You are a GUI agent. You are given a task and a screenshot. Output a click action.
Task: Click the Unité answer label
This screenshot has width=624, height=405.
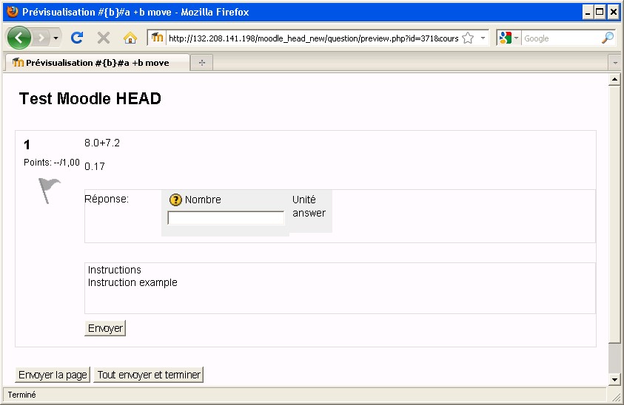pos(309,206)
